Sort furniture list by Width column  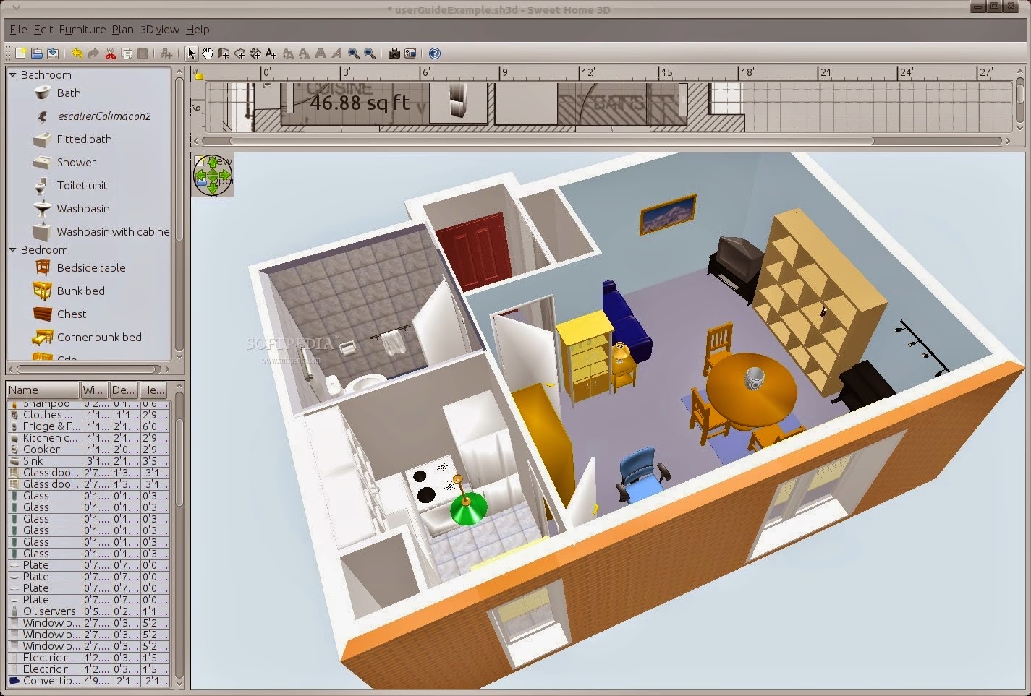(95, 390)
